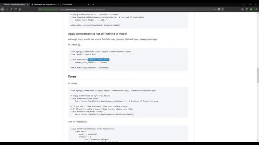Image resolution: width=259 pixels, height=145 pixels.
Task: Open the Library bookmarks icon
Action: [242, 9]
